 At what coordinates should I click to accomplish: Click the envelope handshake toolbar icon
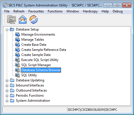(23, 19)
